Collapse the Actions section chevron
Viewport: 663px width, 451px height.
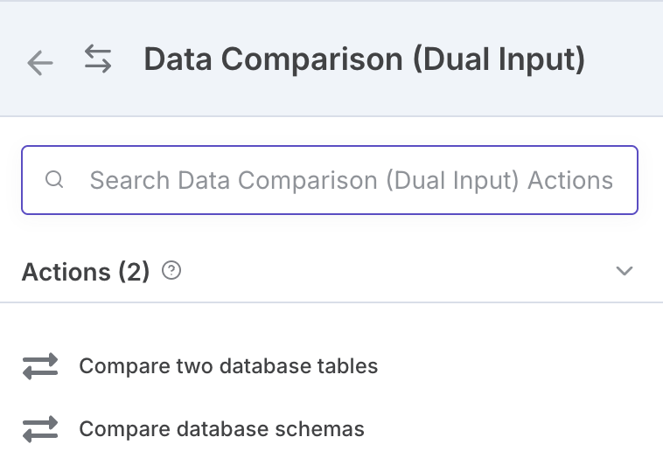pyautogui.click(x=625, y=271)
